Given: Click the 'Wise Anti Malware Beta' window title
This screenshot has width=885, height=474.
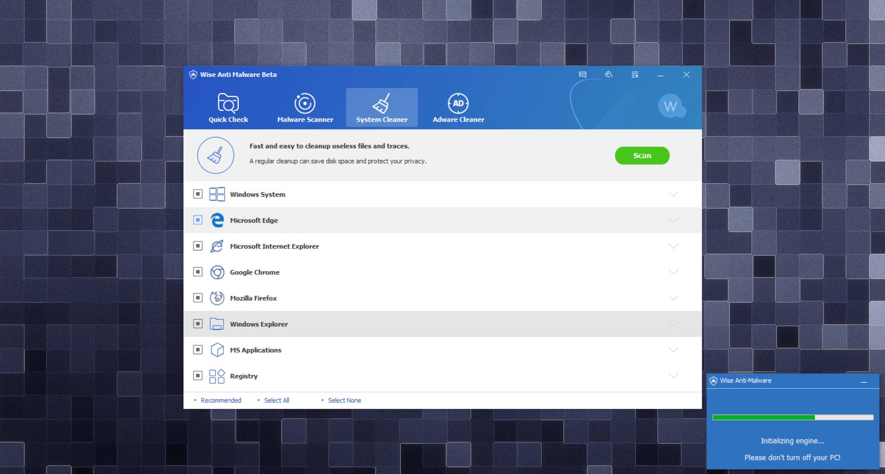Looking at the screenshot, I should click(238, 75).
